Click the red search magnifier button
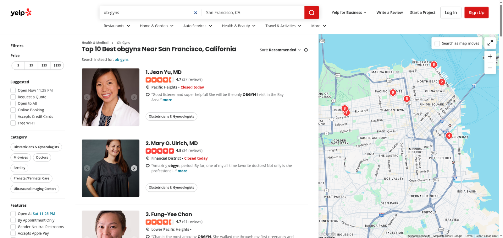 [312, 13]
